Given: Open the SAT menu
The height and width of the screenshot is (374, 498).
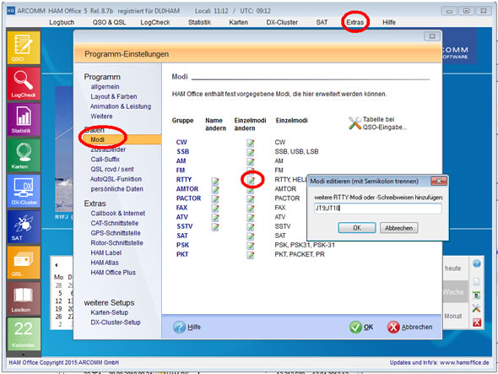Looking at the screenshot, I should (x=322, y=22).
